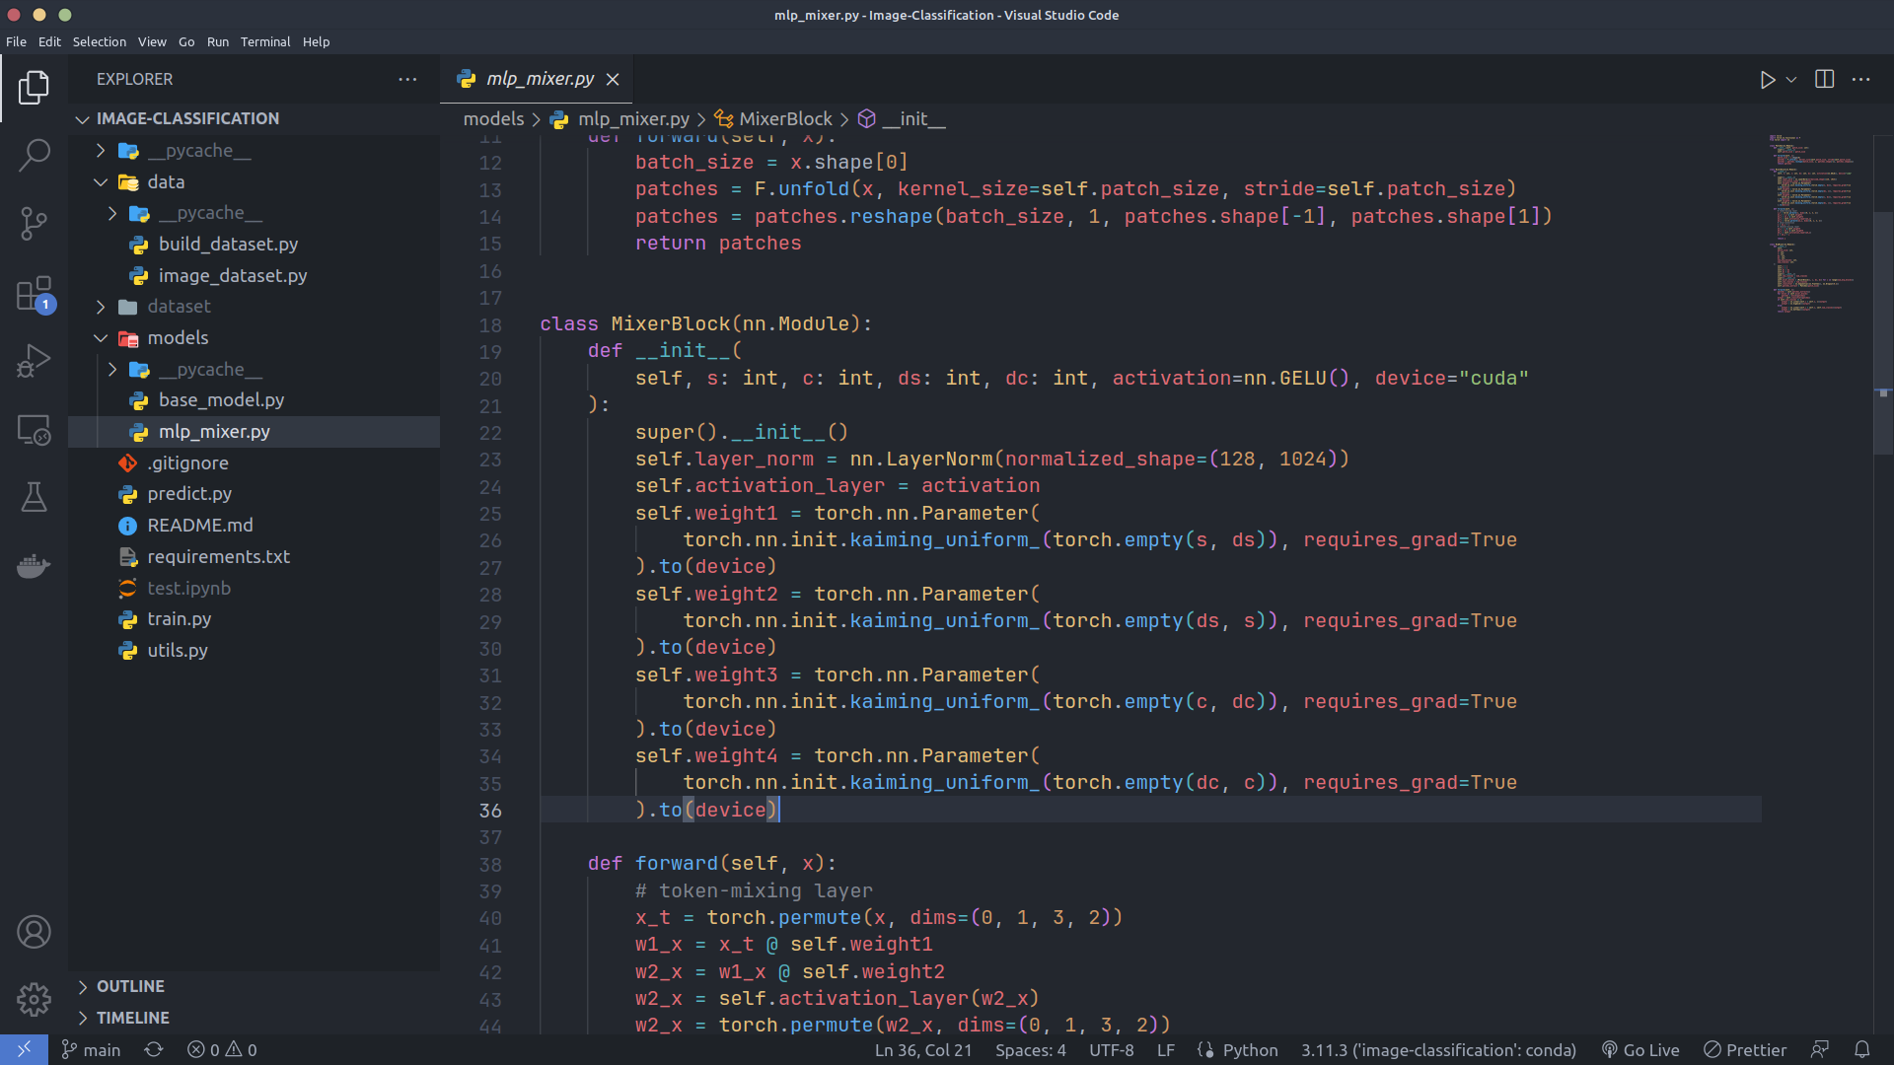
Task: Open the Terminal menu
Action: coord(264,41)
